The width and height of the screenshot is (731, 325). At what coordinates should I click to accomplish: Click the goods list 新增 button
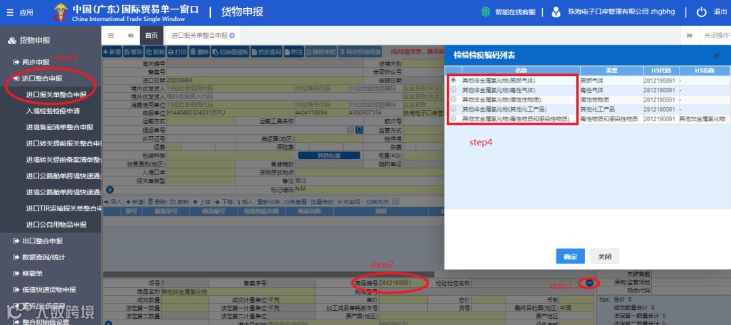(135, 202)
